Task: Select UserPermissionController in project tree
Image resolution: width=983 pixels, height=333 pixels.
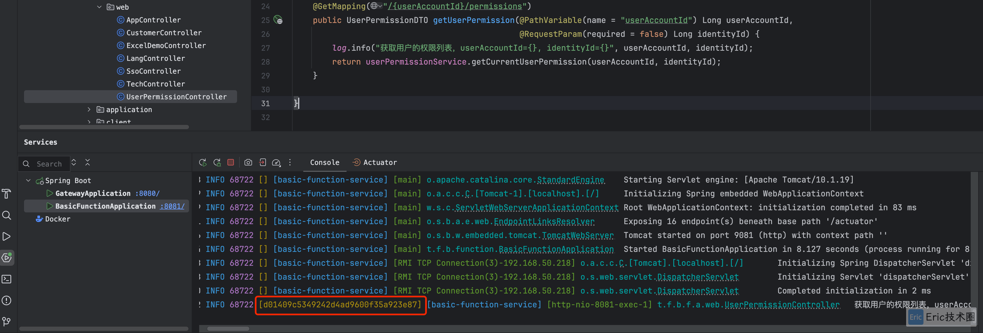Action: pyautogui.click(x=131, y=97)
